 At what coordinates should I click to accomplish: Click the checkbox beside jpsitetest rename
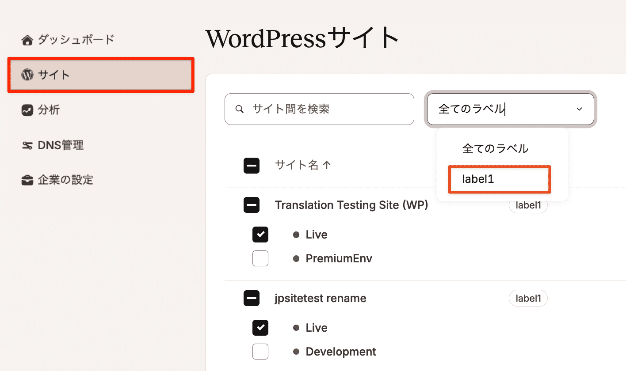tap(252, 298)
